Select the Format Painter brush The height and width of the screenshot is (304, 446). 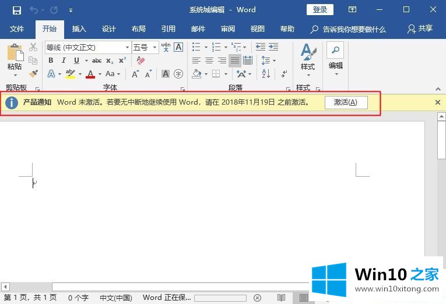[x=33, y=74]
